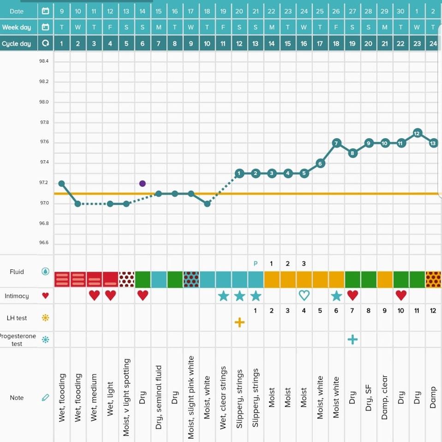
Task: Toggle the outlined heart on cycle day 16
Action: [x=304, y=296]
